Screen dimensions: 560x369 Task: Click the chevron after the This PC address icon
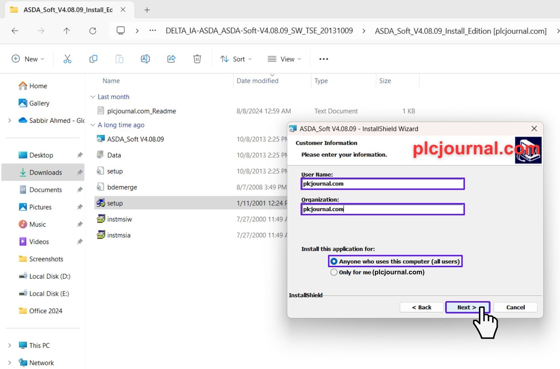click(137, 31)
